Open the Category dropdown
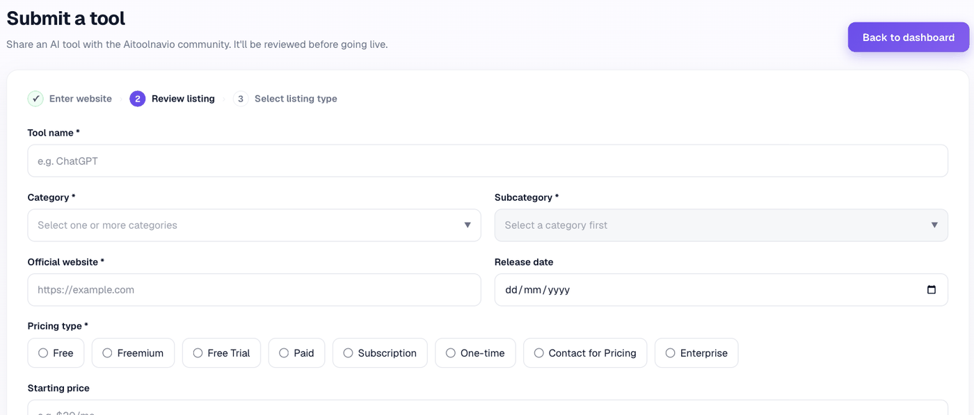Viewport: 974px width, 415px height. [254, 225]
